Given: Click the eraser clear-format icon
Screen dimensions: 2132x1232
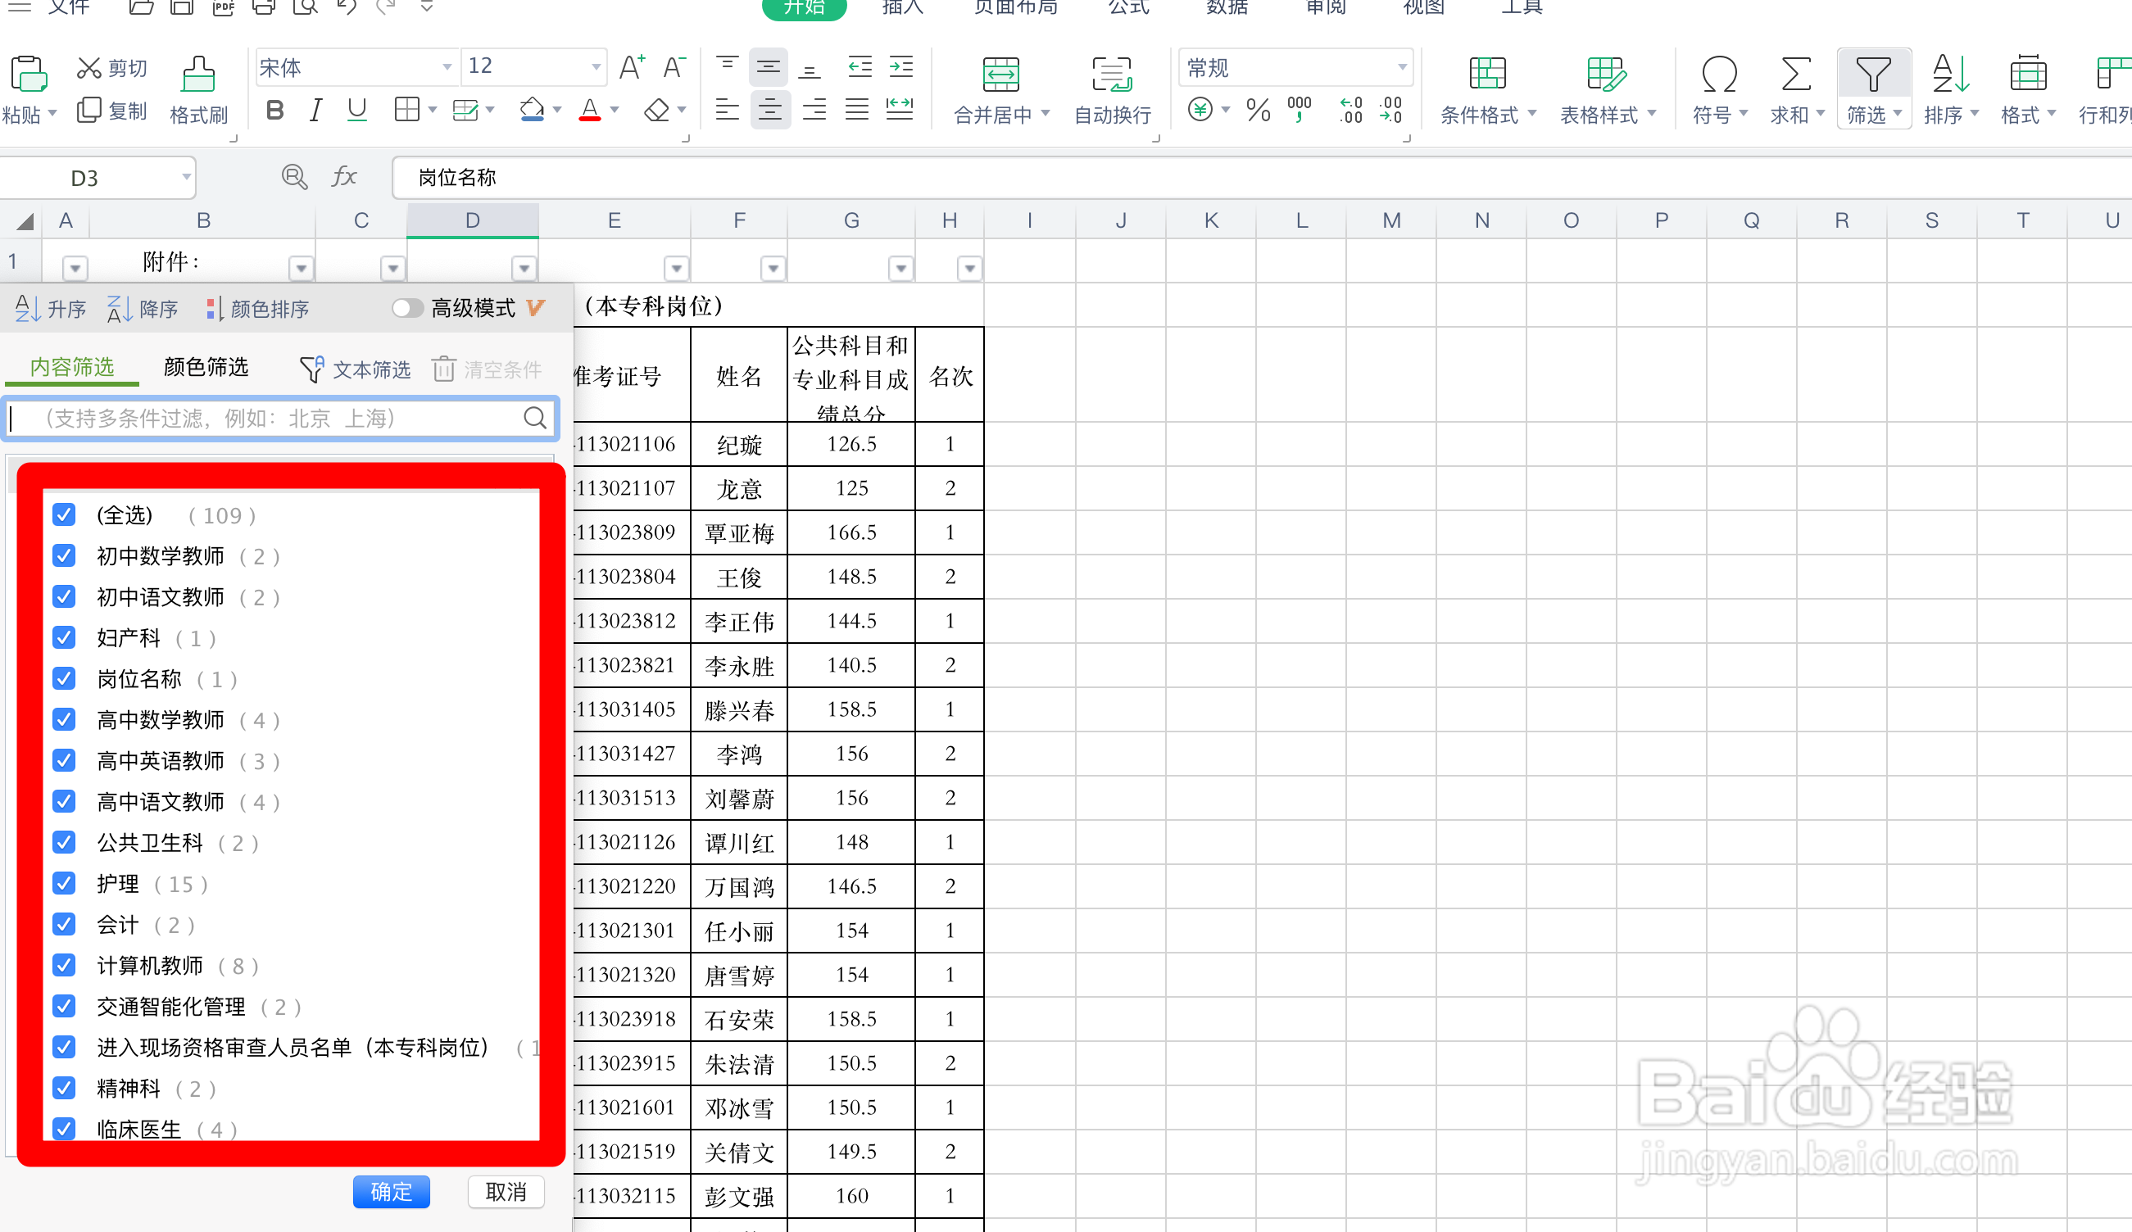Looking at the screenshot, I should point(656,110).
